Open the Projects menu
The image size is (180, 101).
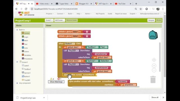(50, 14)
